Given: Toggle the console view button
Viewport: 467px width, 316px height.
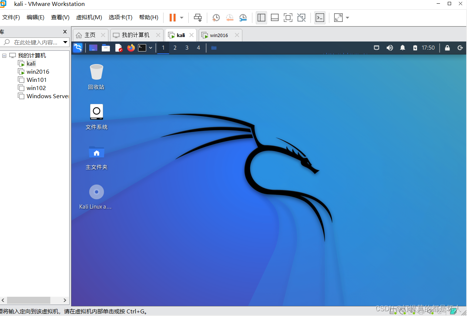Looking at the screenshot, I should [x=320, y=17].
